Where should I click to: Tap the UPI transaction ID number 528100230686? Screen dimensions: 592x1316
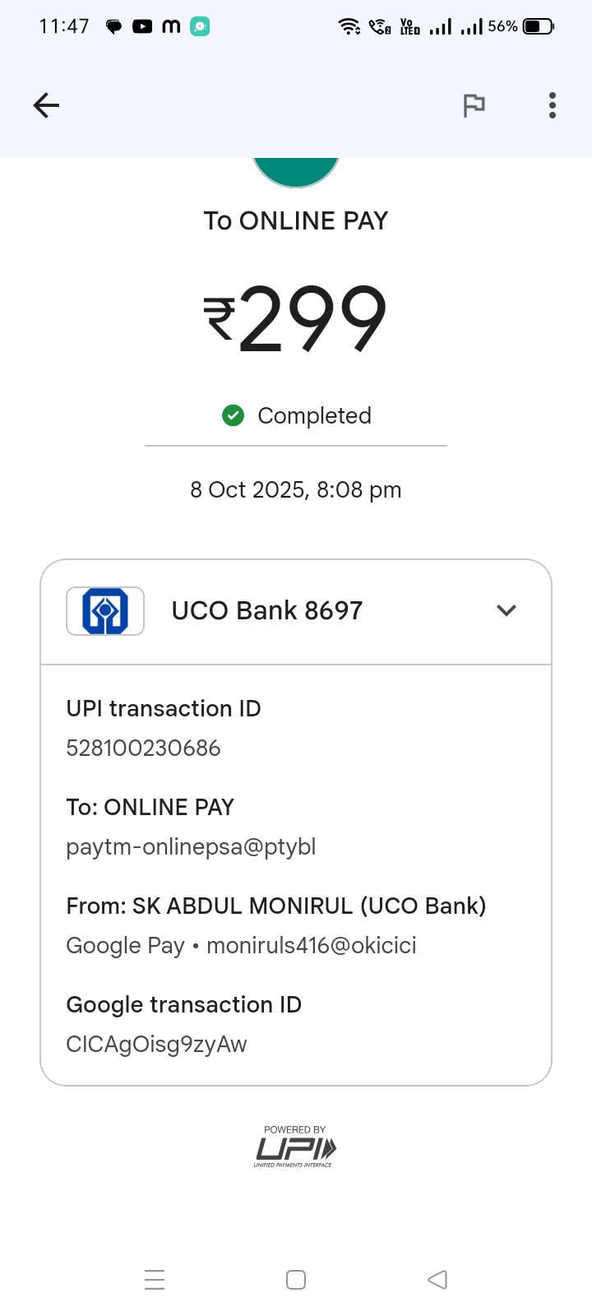pos(144,748)
